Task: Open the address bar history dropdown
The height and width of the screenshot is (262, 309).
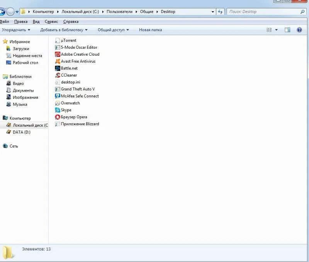Action: 213,12
